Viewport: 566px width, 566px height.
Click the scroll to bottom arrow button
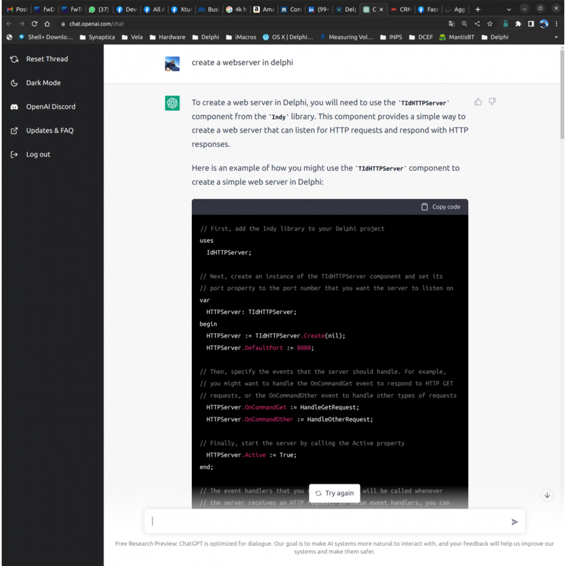[547, 495]
